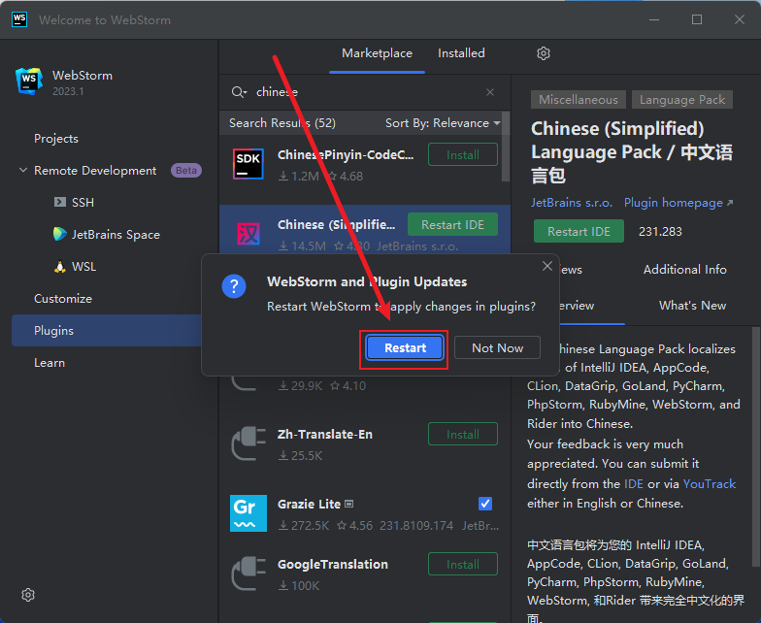Clear the plugin search text with X icon
761x623 pixels.
[490, 92]
